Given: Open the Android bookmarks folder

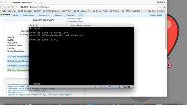Looking at the screenshot, I should pos(115,11).
